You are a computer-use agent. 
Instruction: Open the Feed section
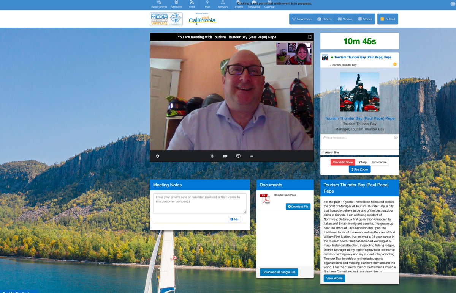point(192,5)
